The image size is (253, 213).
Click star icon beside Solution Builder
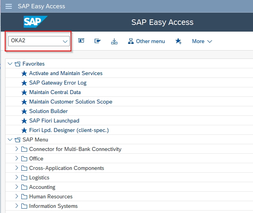point(24,111)
